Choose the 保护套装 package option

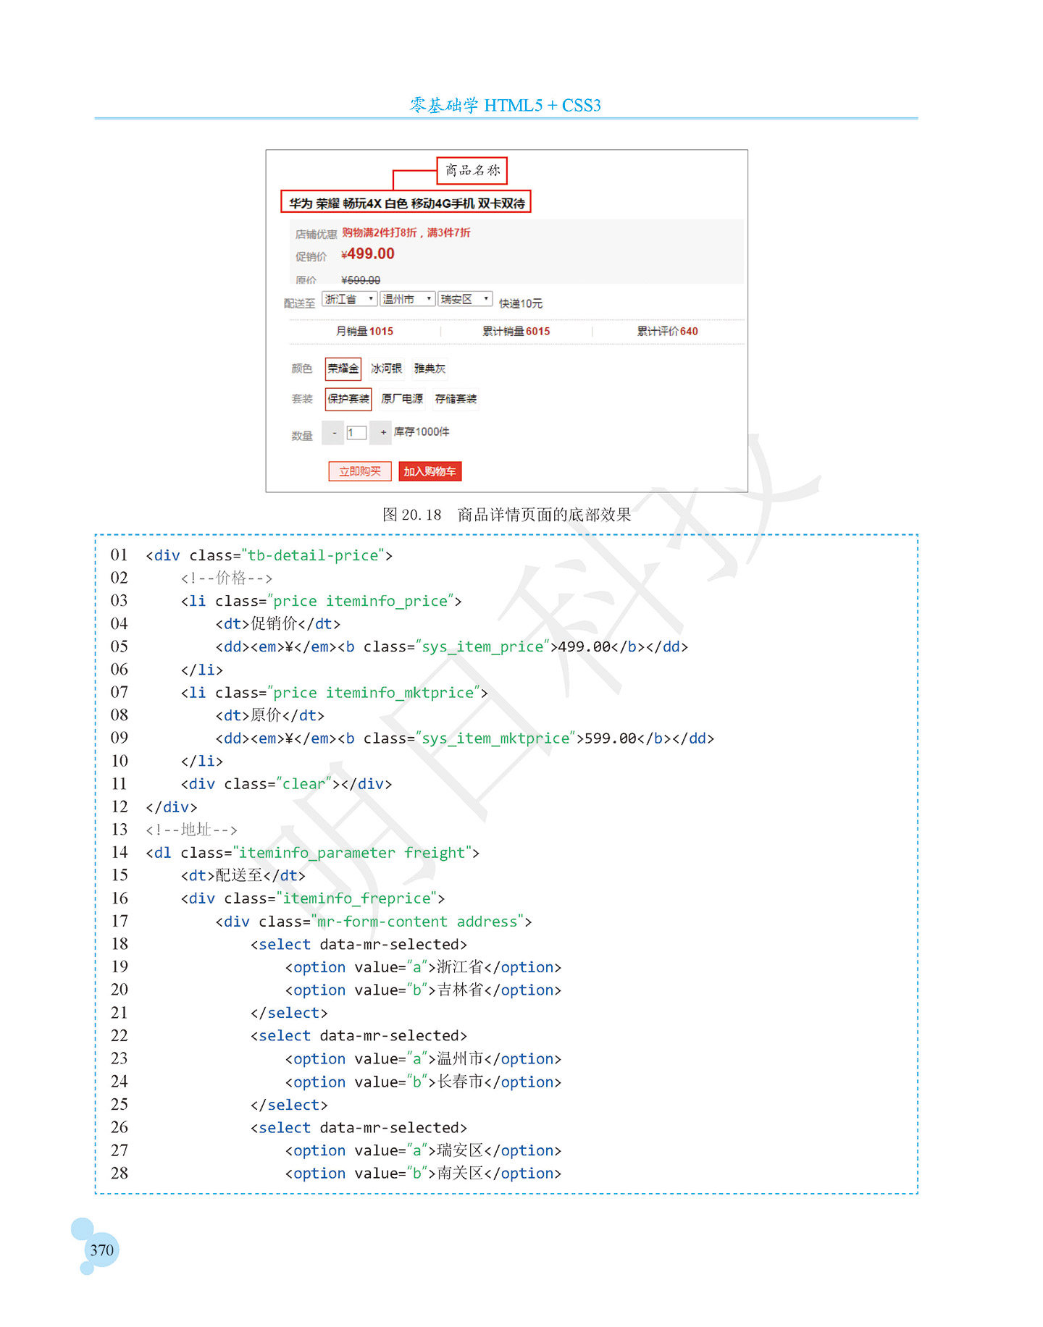(x=348, y=399)
